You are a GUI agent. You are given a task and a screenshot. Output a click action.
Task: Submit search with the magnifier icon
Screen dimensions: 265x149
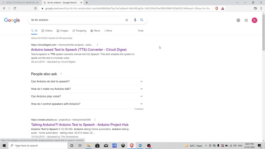pyautogui.click(x=142, y=20)
